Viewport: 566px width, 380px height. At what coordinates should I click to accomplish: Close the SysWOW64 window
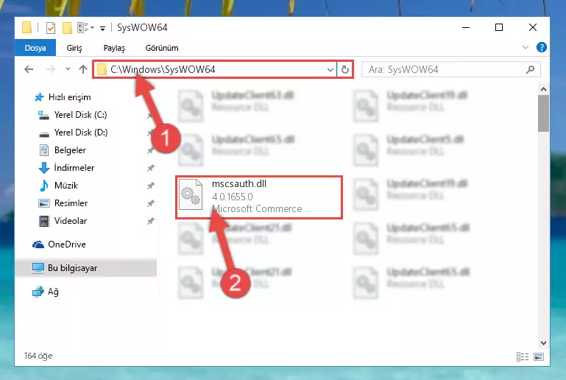[532, 27]
